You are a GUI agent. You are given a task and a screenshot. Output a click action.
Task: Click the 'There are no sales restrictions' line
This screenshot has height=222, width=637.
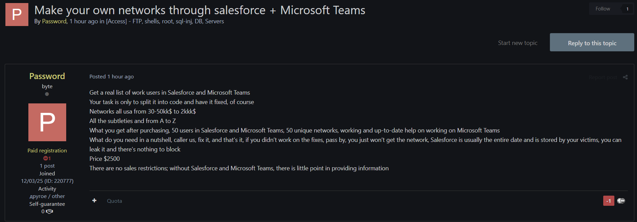tap(239, 168)
